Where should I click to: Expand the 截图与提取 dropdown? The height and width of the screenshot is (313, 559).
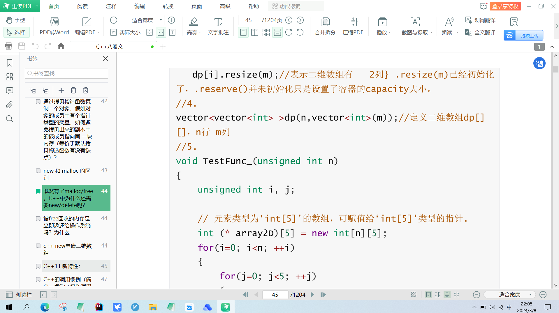point(431,32)
